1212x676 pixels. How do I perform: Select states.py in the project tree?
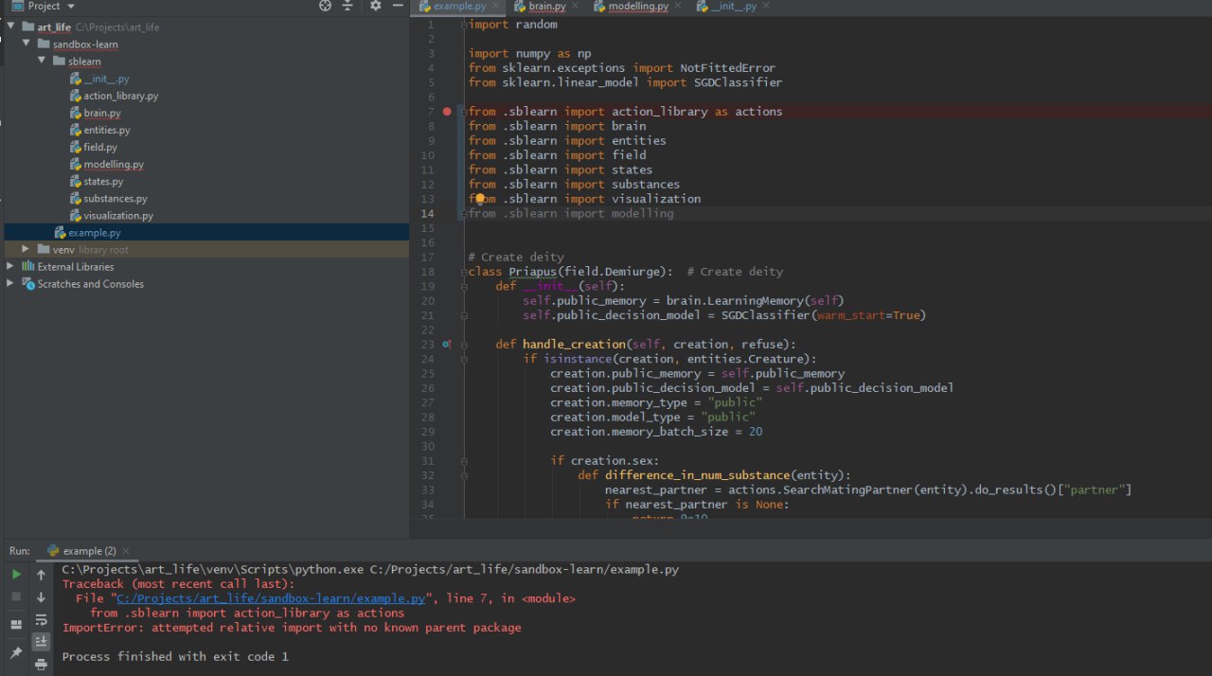coord(97,181)
